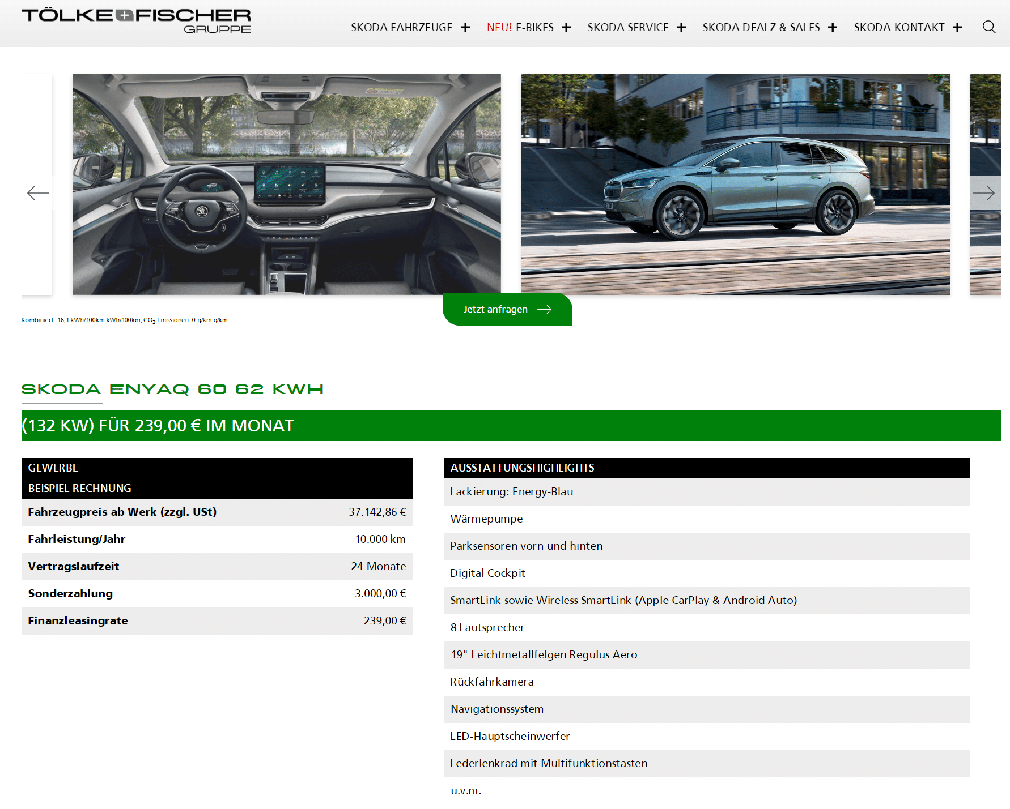Open the SKODA FAHRZEUGE menu
This screenshot has width=1010, height=809.
401,27
